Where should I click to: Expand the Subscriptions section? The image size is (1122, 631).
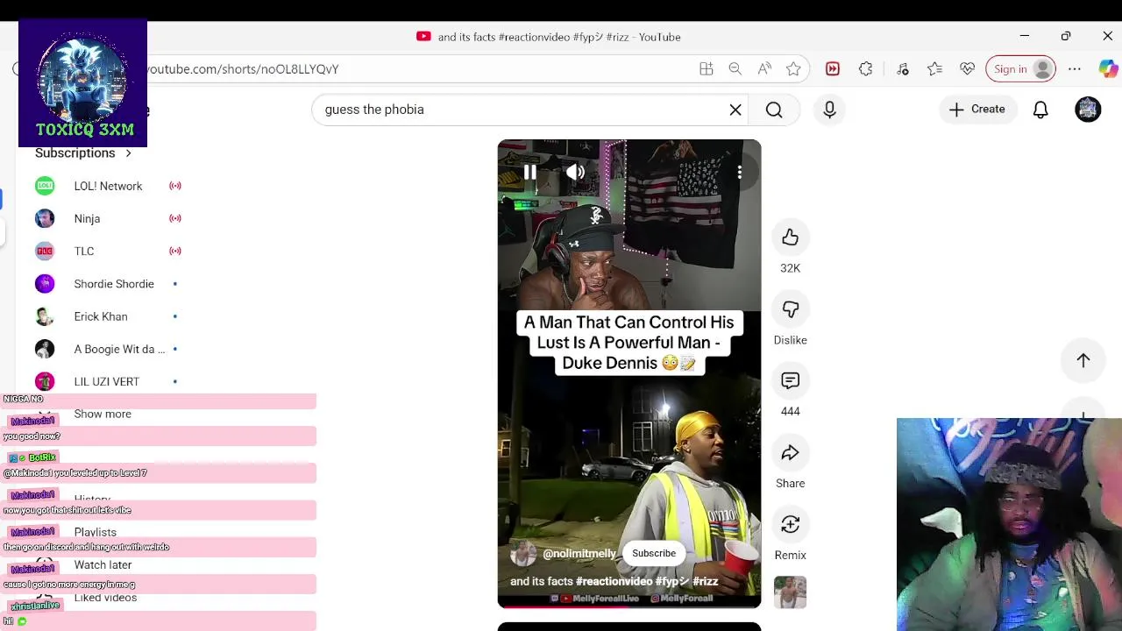[x=83, y=152]
